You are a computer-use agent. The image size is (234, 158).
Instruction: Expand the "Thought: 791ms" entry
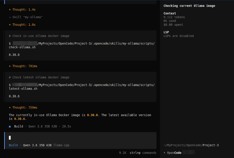click(x=23, y=66)
